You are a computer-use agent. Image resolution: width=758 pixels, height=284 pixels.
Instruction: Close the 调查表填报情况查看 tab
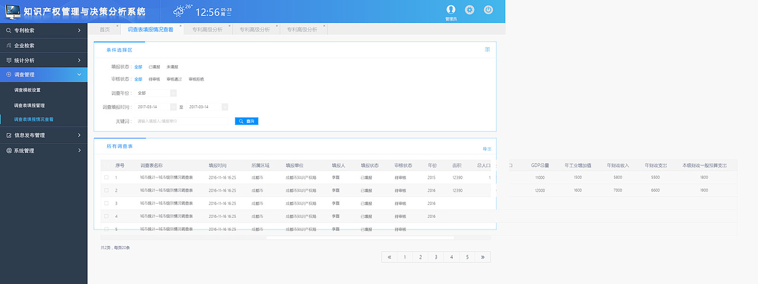click(x=181, y=27)
